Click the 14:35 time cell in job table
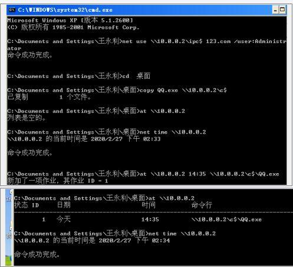This screenshot has width=293, height=267. [150, 219]
